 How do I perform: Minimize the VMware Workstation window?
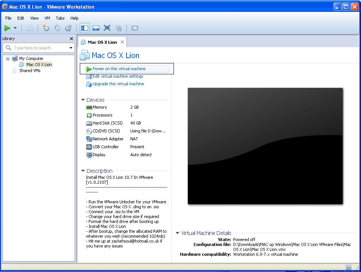[337, 7]
